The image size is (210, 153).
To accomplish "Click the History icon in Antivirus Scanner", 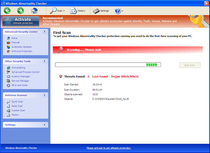I will pos(8,115).
